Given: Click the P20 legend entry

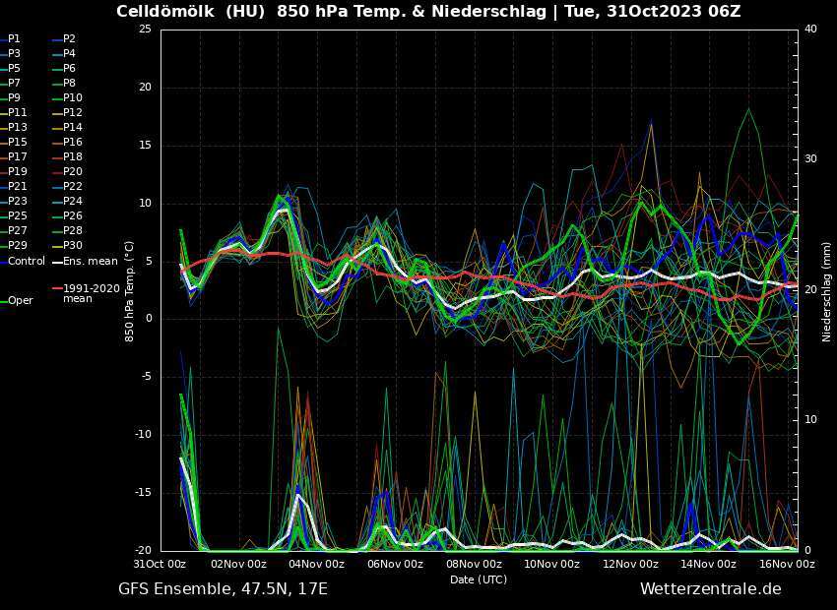Looking at the screenshot, I should [x=73, y=172].
